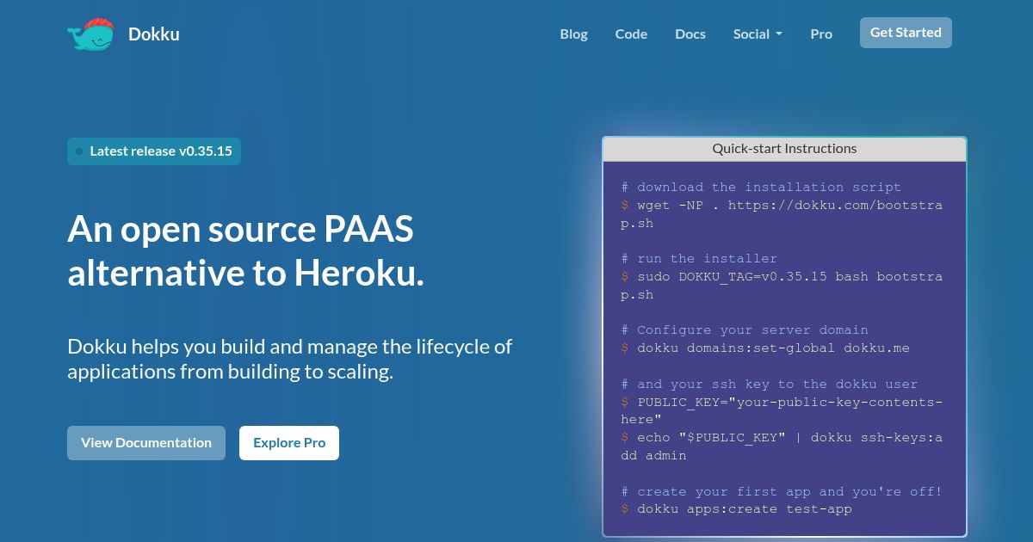Click the Dokku brand name in navbar
1033x542 pixels.
coord(154,34)
